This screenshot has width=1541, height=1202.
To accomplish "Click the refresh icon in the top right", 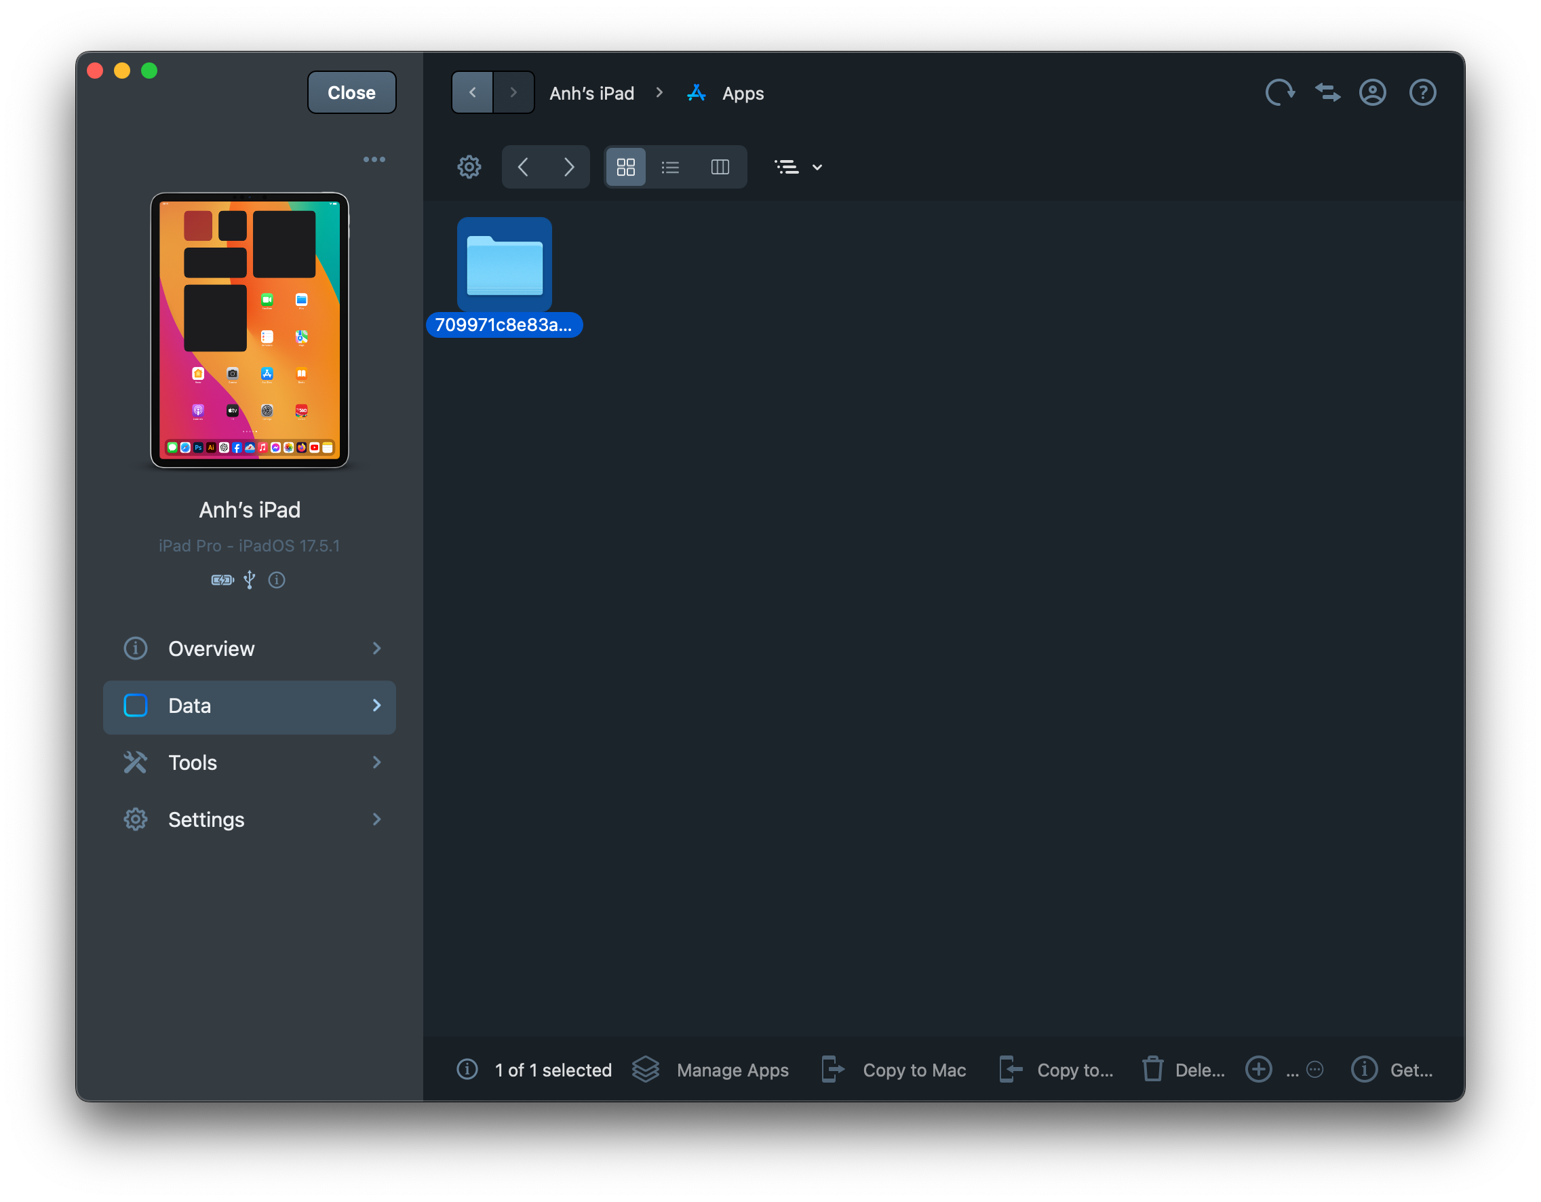I will click(x=1280, y=92).
